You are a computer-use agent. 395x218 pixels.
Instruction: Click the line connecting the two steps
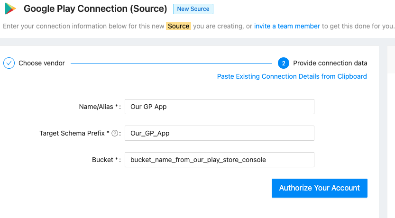[171, 63]
